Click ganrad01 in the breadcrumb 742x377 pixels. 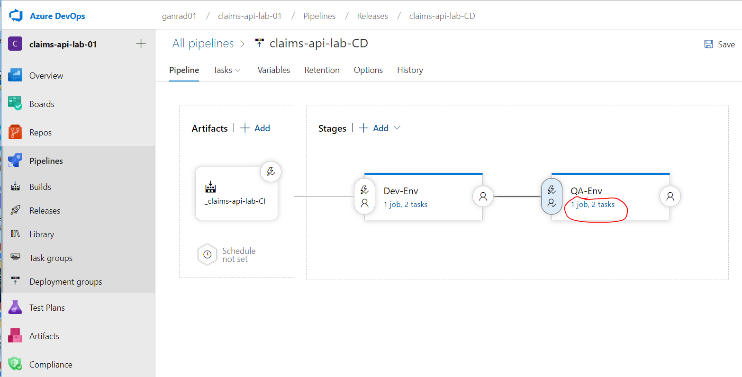tap(179, 16)
